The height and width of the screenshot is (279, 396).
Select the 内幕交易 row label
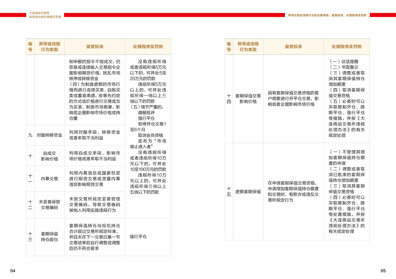point(49,179)
